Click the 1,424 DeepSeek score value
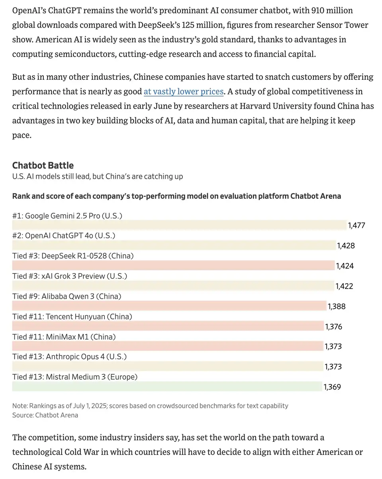The image size is (382, 479). (x=345, y=266)
